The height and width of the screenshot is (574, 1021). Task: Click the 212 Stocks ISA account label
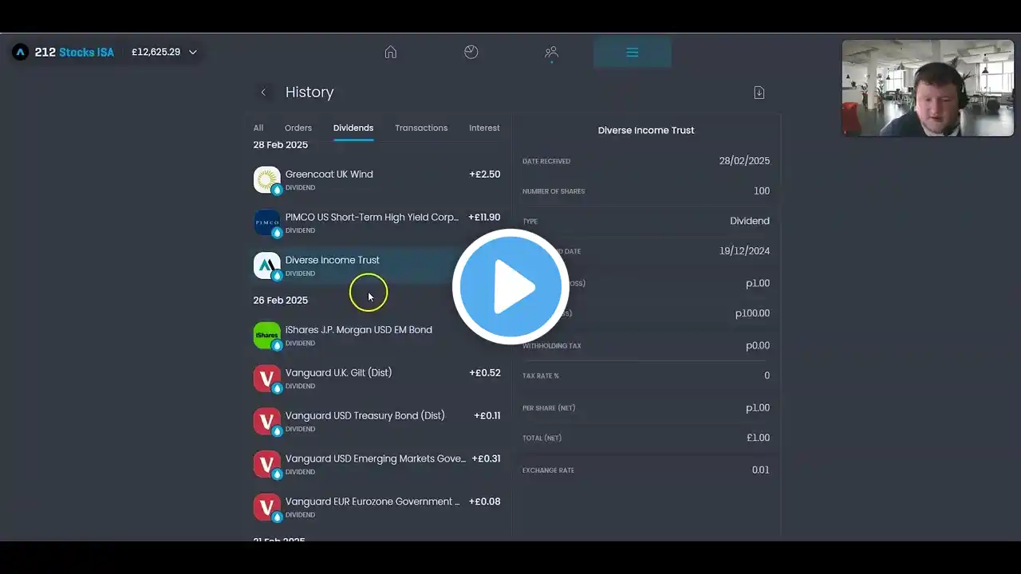[74, 53]
